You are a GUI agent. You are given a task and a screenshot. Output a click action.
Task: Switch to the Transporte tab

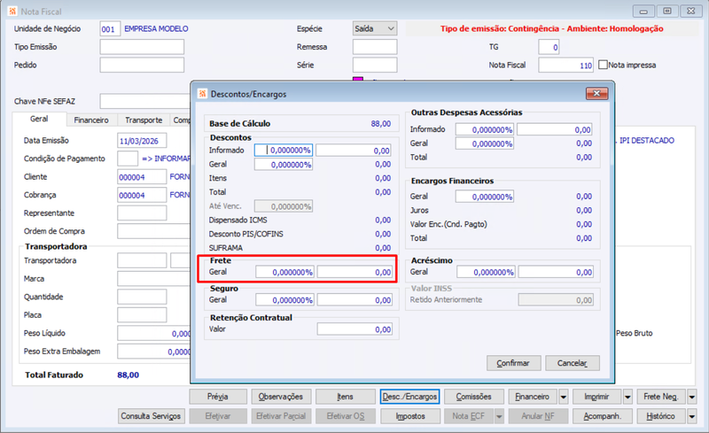[144, 120]
